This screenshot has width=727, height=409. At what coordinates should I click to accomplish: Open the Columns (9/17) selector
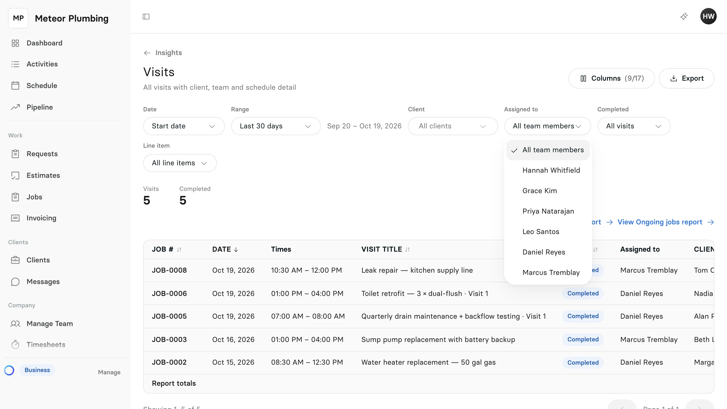point(611,78)
